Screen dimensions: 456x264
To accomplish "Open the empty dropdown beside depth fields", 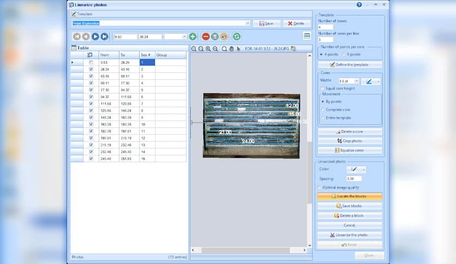I will click(183, 37).
